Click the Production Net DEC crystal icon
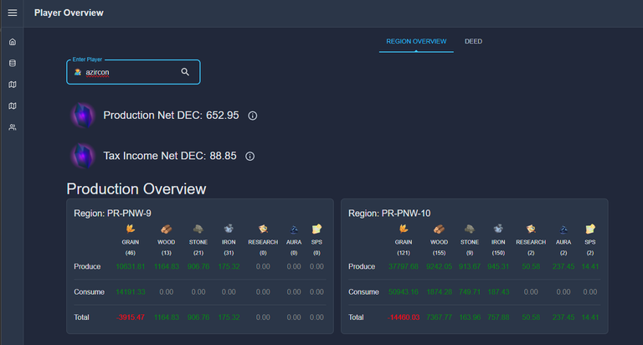The width and height of the screenshot is (643, 345). 83,116
